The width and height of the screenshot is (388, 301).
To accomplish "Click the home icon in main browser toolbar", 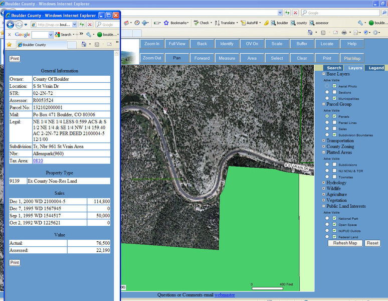I will tap(310, 33).
